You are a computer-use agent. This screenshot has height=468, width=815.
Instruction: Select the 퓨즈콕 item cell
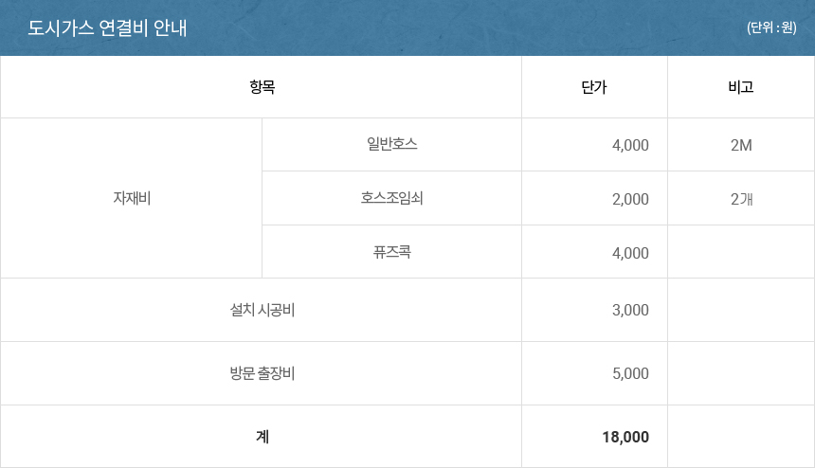pos(392,252)
